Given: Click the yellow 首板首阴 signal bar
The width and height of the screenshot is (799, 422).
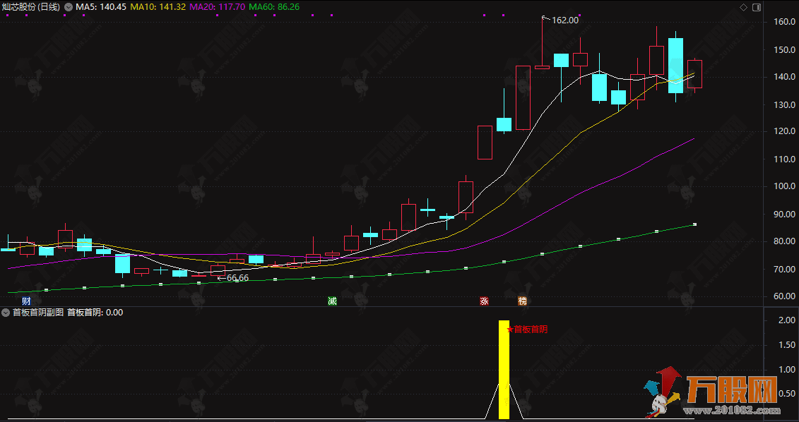Looking at the screenshot, I should click(504, 370).
